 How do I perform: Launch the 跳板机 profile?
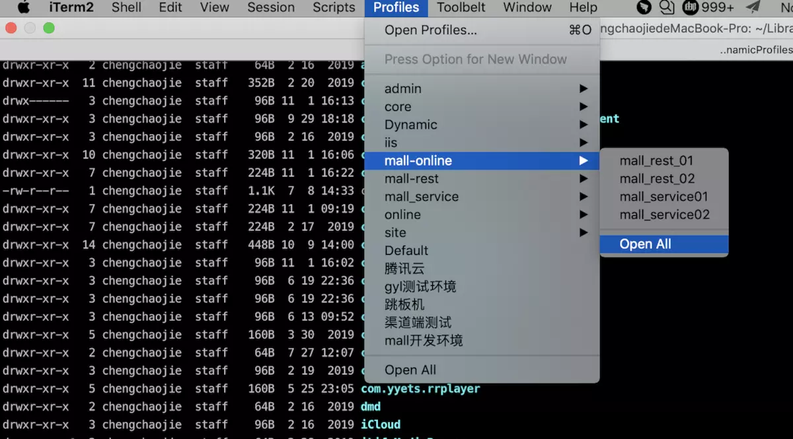pyautogui.click(x=482, y=304)
